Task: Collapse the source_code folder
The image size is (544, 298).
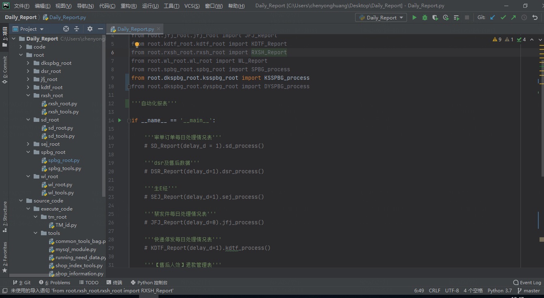Action: [x=21, y=201]
